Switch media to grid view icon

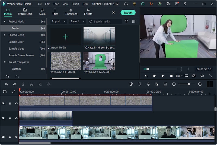134,21
